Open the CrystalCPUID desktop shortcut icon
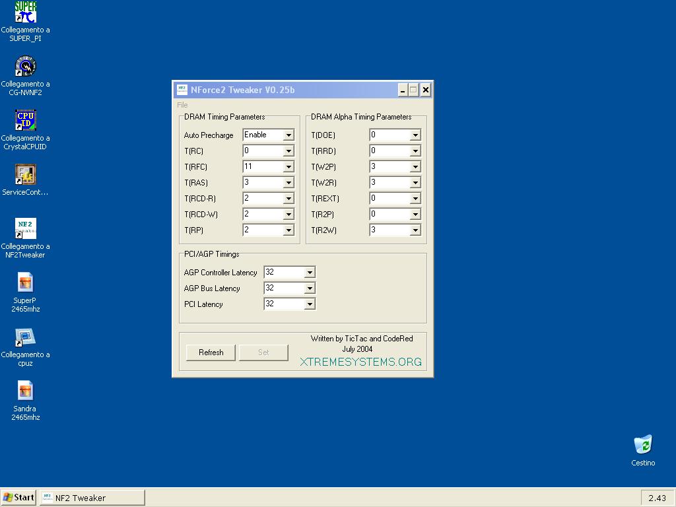 coord(26,120)
